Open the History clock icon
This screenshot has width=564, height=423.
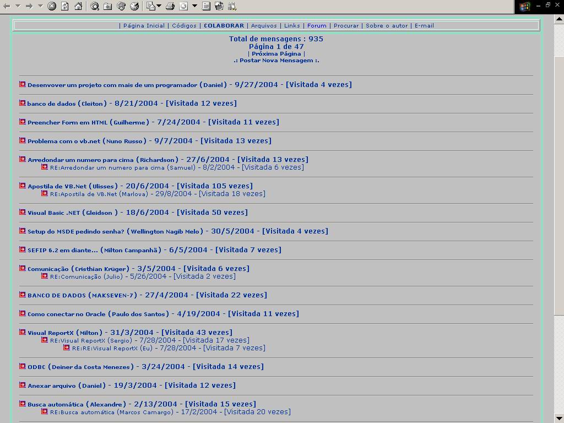tap(134, 6)
